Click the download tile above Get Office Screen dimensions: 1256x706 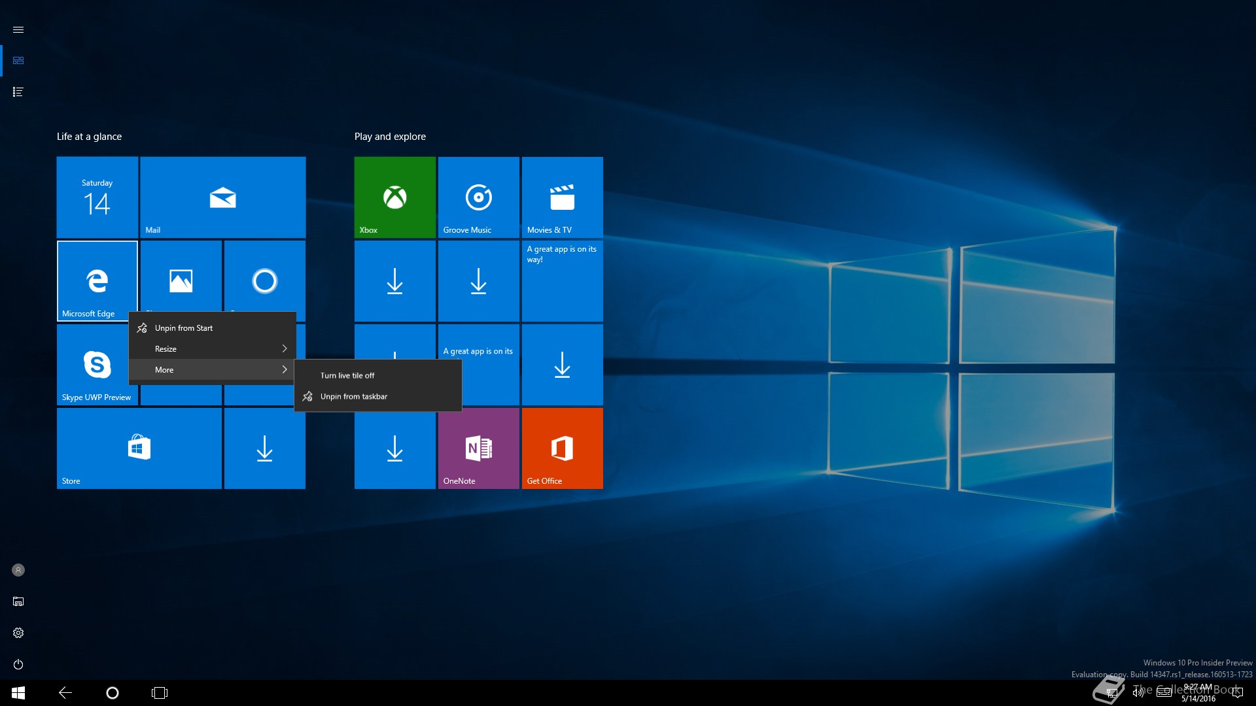[563, 365]
